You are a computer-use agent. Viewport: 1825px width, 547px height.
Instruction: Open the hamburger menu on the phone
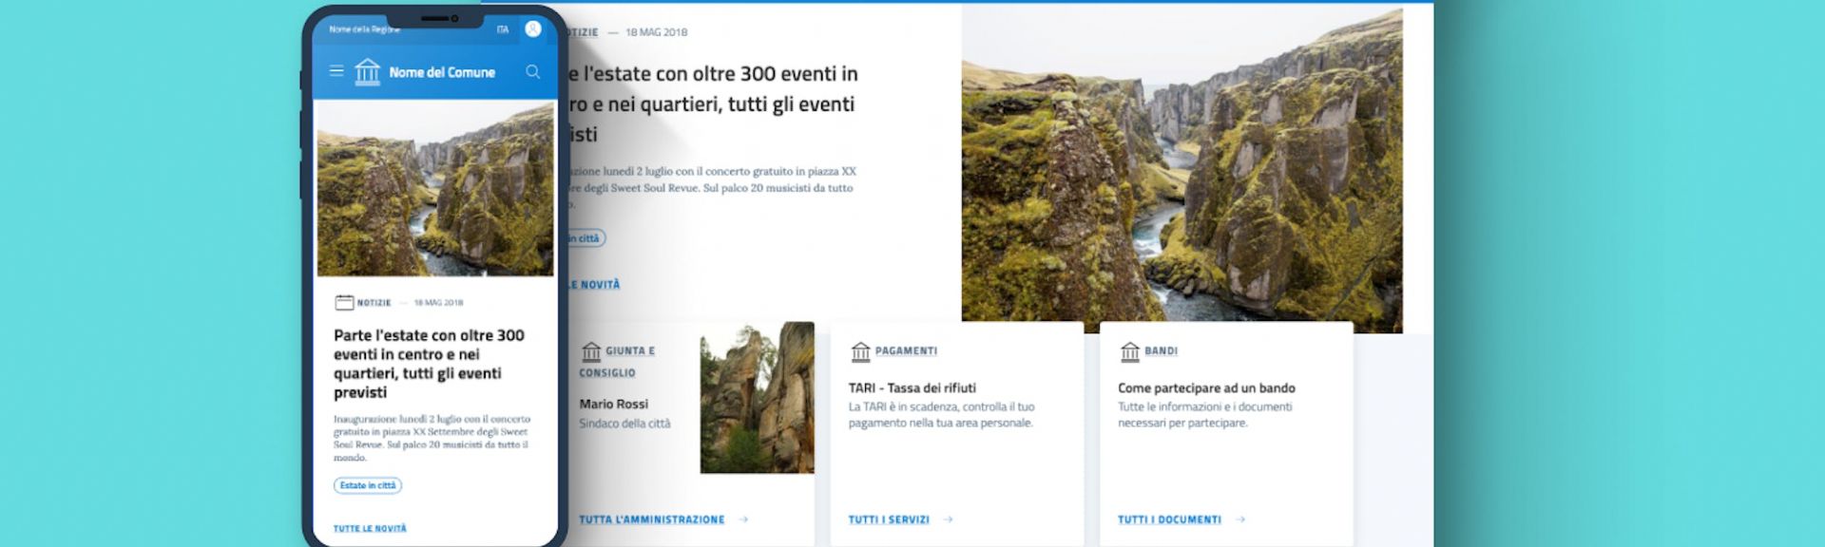[x=336, y=71]
